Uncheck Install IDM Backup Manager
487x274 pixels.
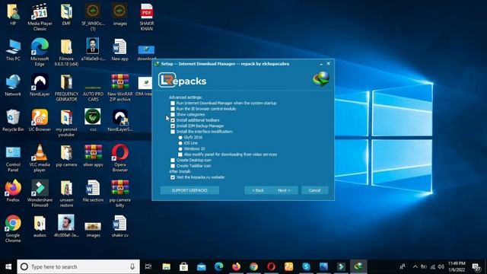(x=173, y=126)
